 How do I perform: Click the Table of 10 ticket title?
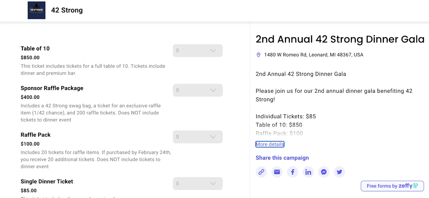pos(35,48)
